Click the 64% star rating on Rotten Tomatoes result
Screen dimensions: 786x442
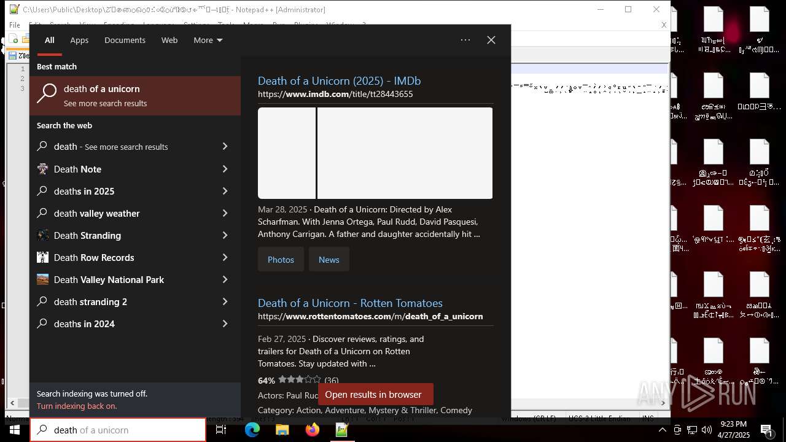click(x=298, y=380)
